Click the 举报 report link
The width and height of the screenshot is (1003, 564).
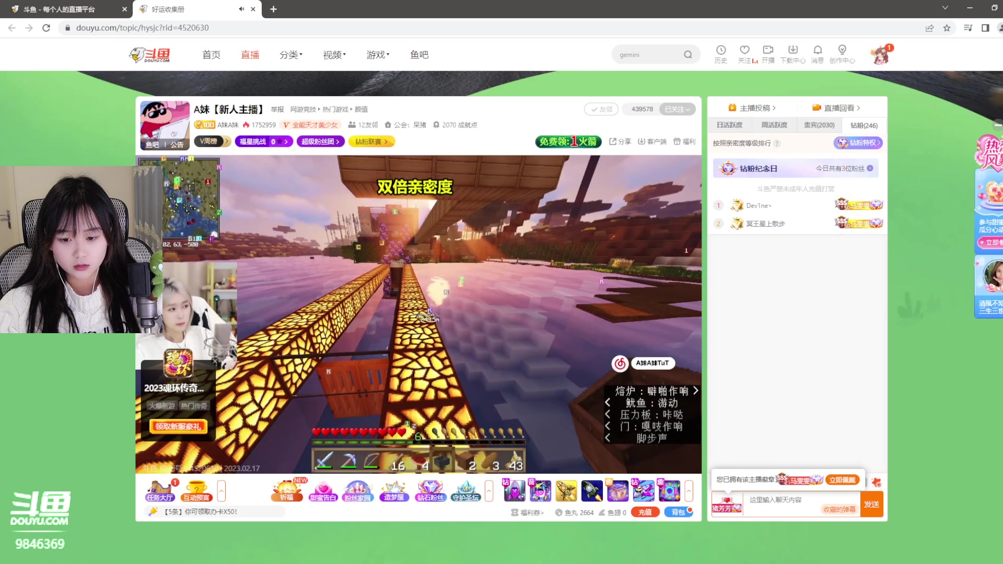pos(277,109)
